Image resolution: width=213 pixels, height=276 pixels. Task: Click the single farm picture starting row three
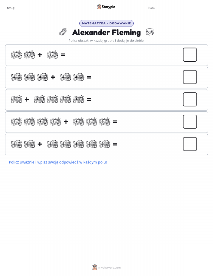click(x=17, y=99)
